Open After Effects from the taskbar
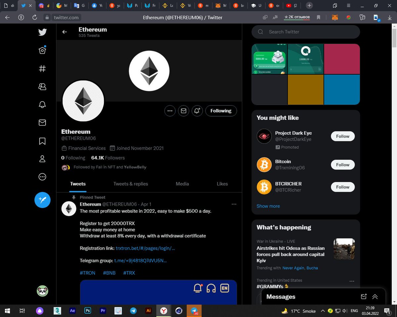This screenshot has height=317, width=397. tap(72, 311)
